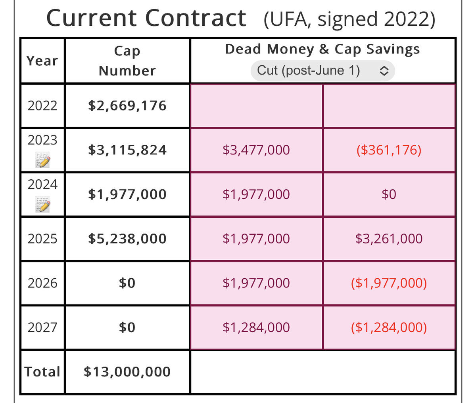Click the Dead Money & Cap Savings header
Viewport: 476px width, 403px height.
click(x=322, y=49)
